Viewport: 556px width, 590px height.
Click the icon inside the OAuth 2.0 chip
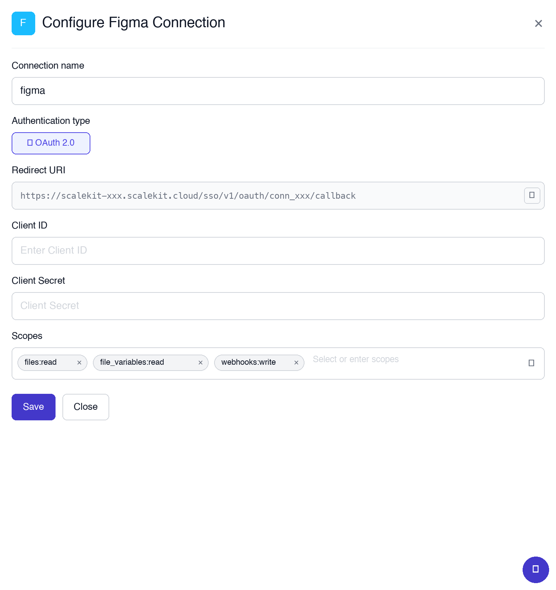click(x=30, y=143)
